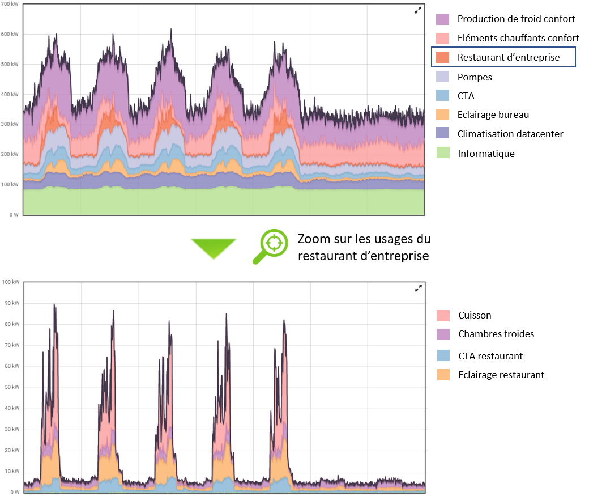The image size is (589, 496).
Task: Click the 100 kW label atop bottom chart axis
Action: coord(11,282)
